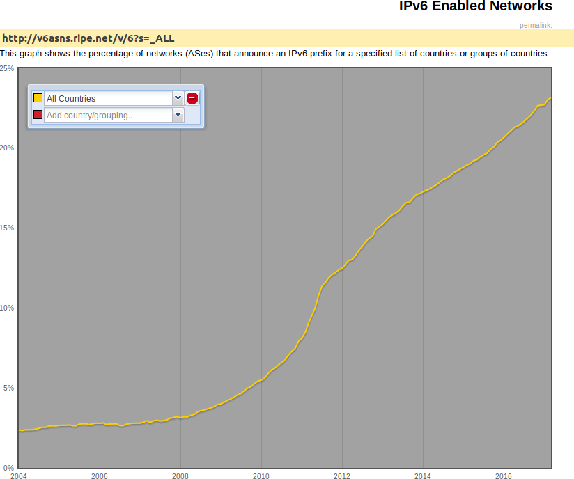Click the 2010 label on the x-axis
The height and width of the screenshot is (479, 574).
tap(261, 476)
